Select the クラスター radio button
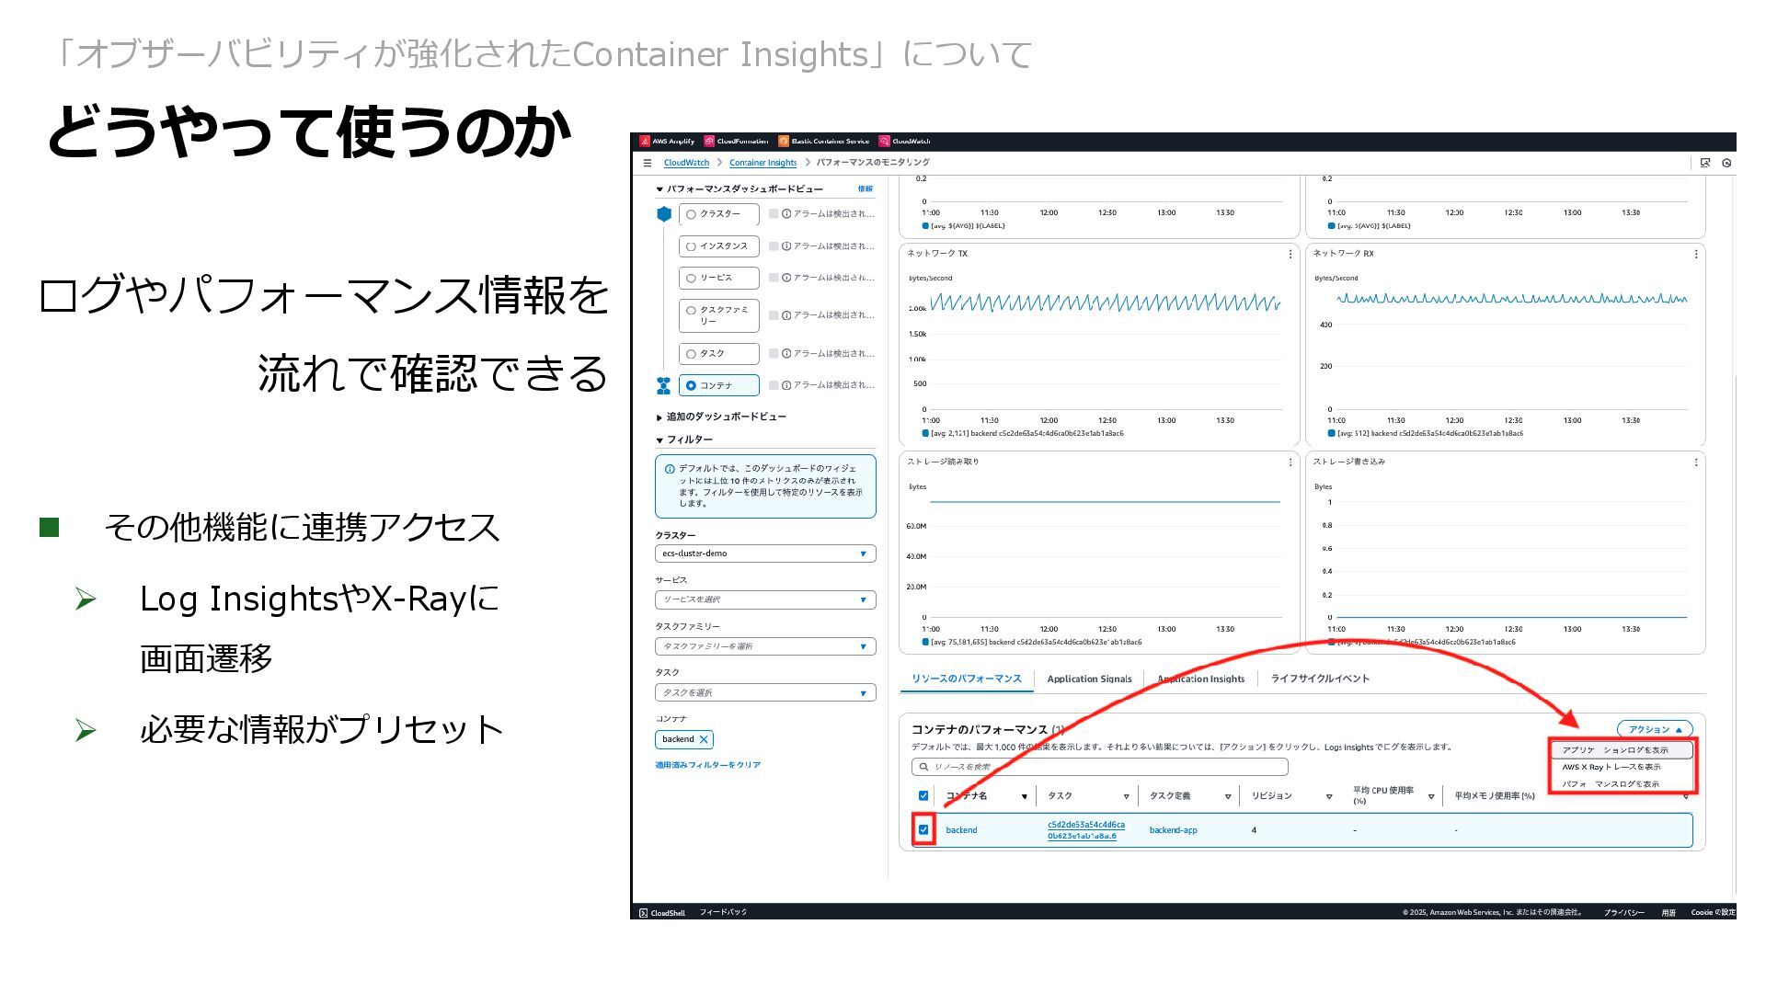The width and height of the screenshot is (1766, 993). pos(691,214)
